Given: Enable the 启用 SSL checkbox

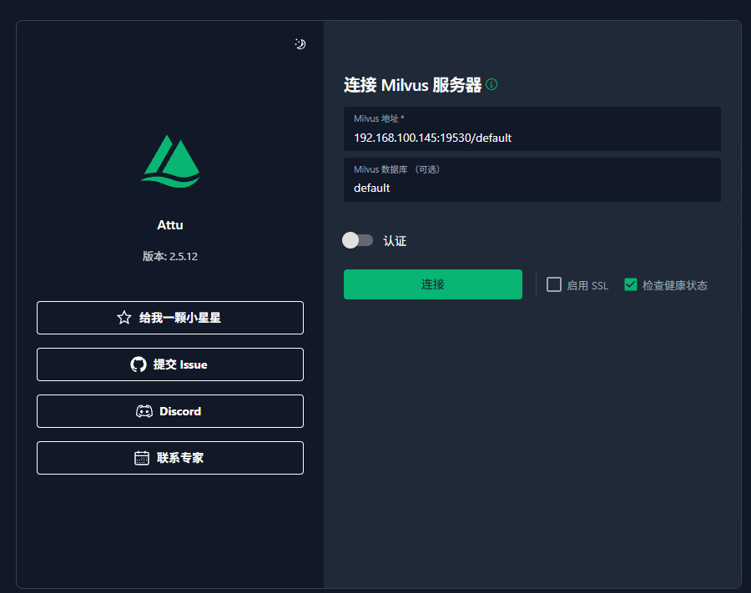Looking at the screenshot, I should coord(554,284).
